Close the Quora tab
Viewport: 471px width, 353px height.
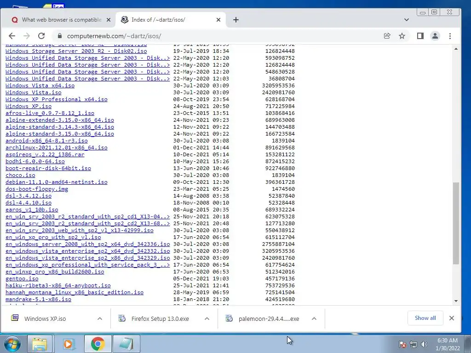[x=109, y=20]
